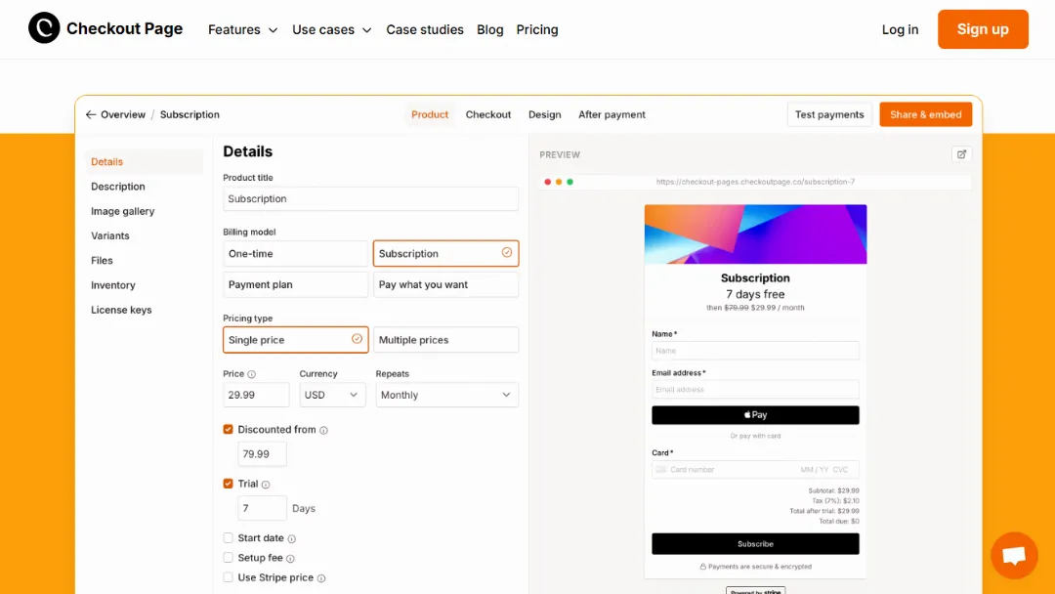
Task: Go to Overview breadcrumb link
Action: pyautogui.click(x=122, y=114)
